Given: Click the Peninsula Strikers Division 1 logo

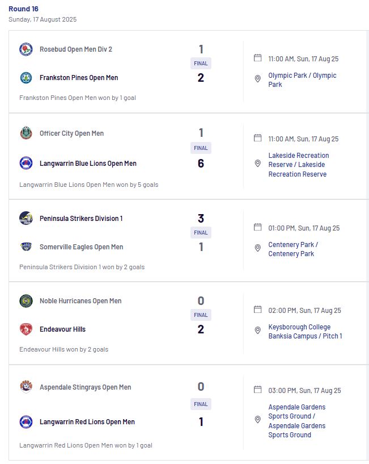Looking at the screenshot, I should pos(26,218).
